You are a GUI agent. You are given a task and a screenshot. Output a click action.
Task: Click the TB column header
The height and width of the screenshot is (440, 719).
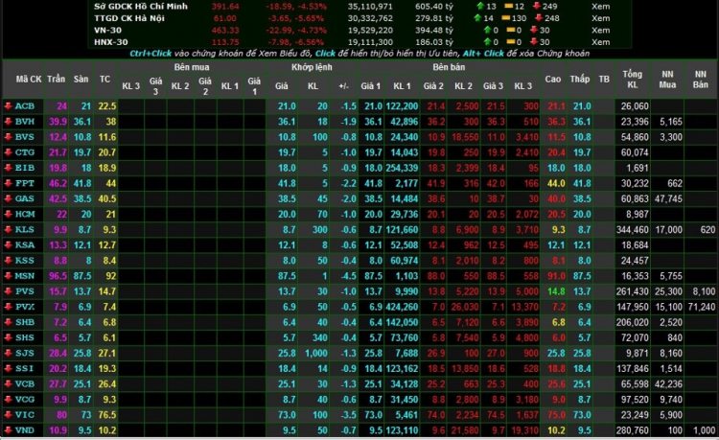tap(604, 80)
